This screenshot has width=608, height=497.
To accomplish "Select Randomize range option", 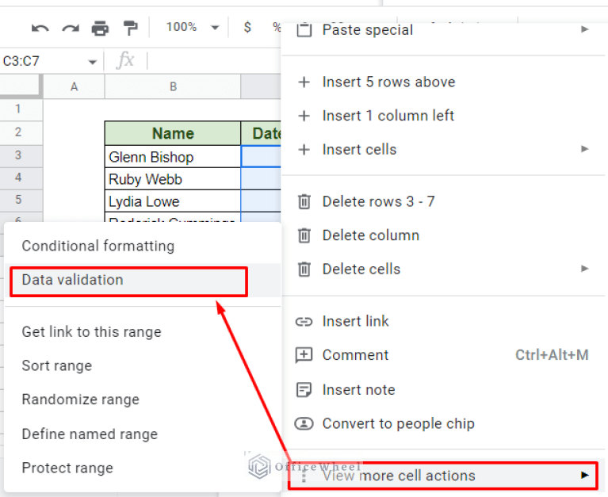I will (143, 400).
